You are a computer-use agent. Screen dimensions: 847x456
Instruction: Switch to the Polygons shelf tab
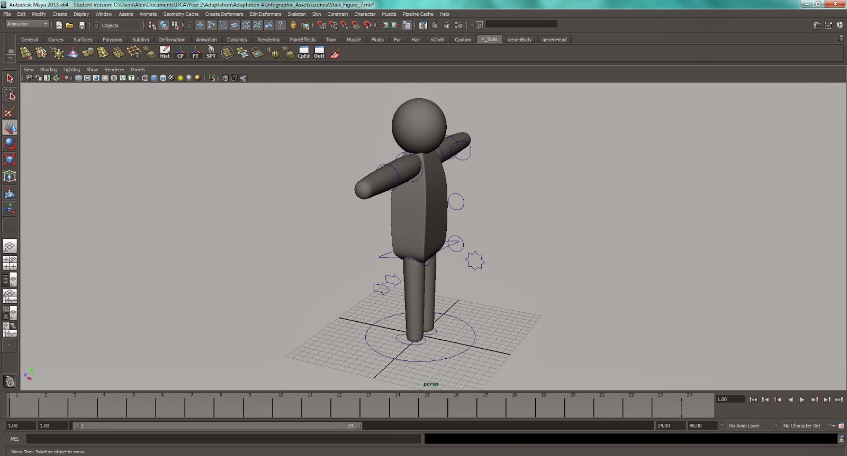[112, 40]
